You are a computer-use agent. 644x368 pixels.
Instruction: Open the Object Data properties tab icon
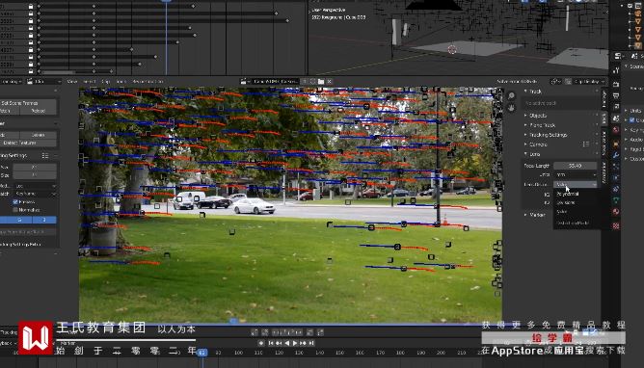(x=616, y=200)
